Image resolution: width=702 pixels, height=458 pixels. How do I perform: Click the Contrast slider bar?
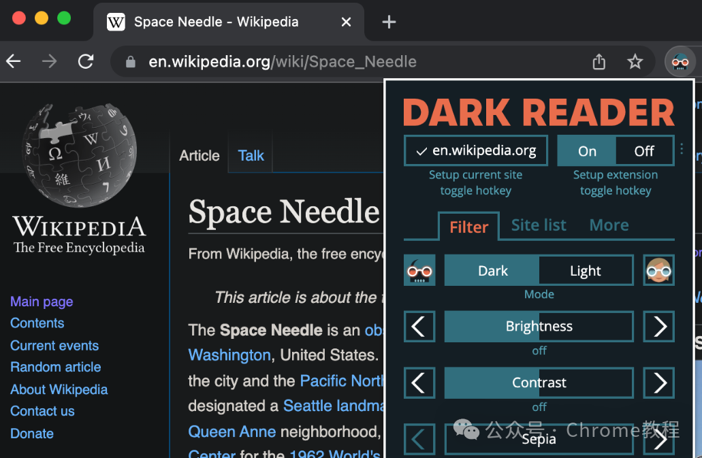(x=539, y=383)
